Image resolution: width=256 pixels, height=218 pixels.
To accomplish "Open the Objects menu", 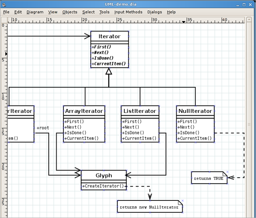I will 70,12.
